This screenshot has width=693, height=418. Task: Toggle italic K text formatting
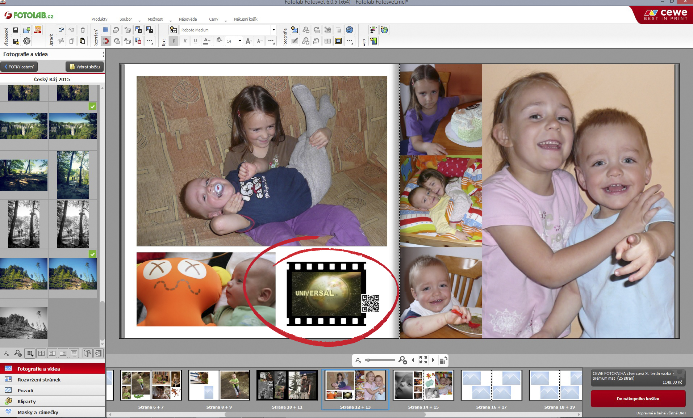(185, 41)
